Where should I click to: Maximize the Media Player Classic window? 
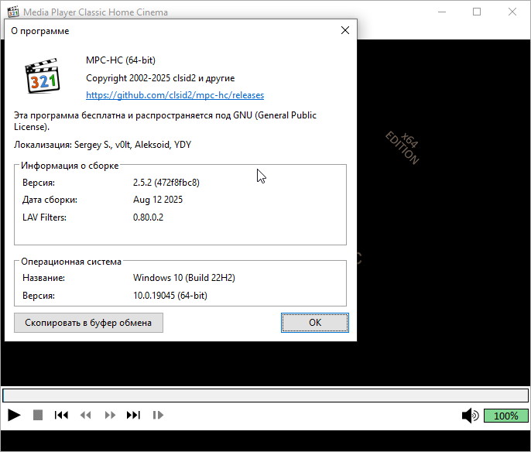477,12
